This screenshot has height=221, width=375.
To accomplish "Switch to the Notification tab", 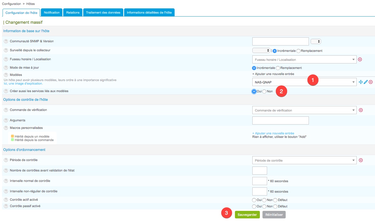I will [x=52, y=12].
